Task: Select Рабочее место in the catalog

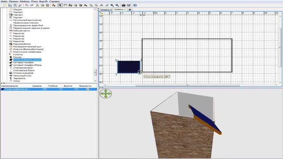Action: 22,30
